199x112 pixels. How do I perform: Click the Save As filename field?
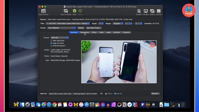pyautogui.click(x=73, y=94)
